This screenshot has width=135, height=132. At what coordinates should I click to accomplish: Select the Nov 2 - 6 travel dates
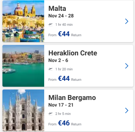(58, 60)
